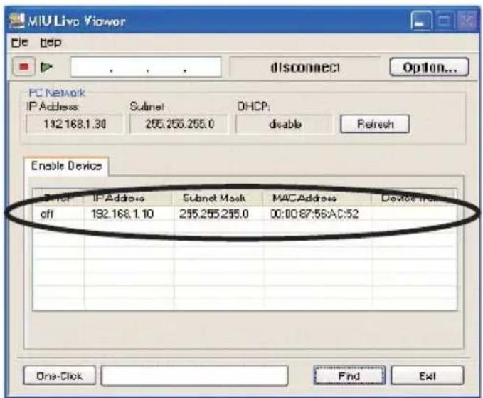Click the green play icon

point(46,67)
